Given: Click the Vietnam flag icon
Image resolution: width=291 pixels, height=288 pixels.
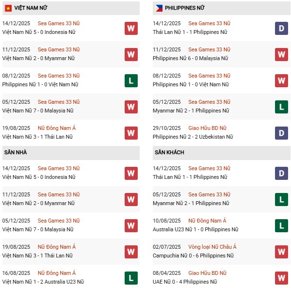Looking at the screenshot, I should (8, 8).
